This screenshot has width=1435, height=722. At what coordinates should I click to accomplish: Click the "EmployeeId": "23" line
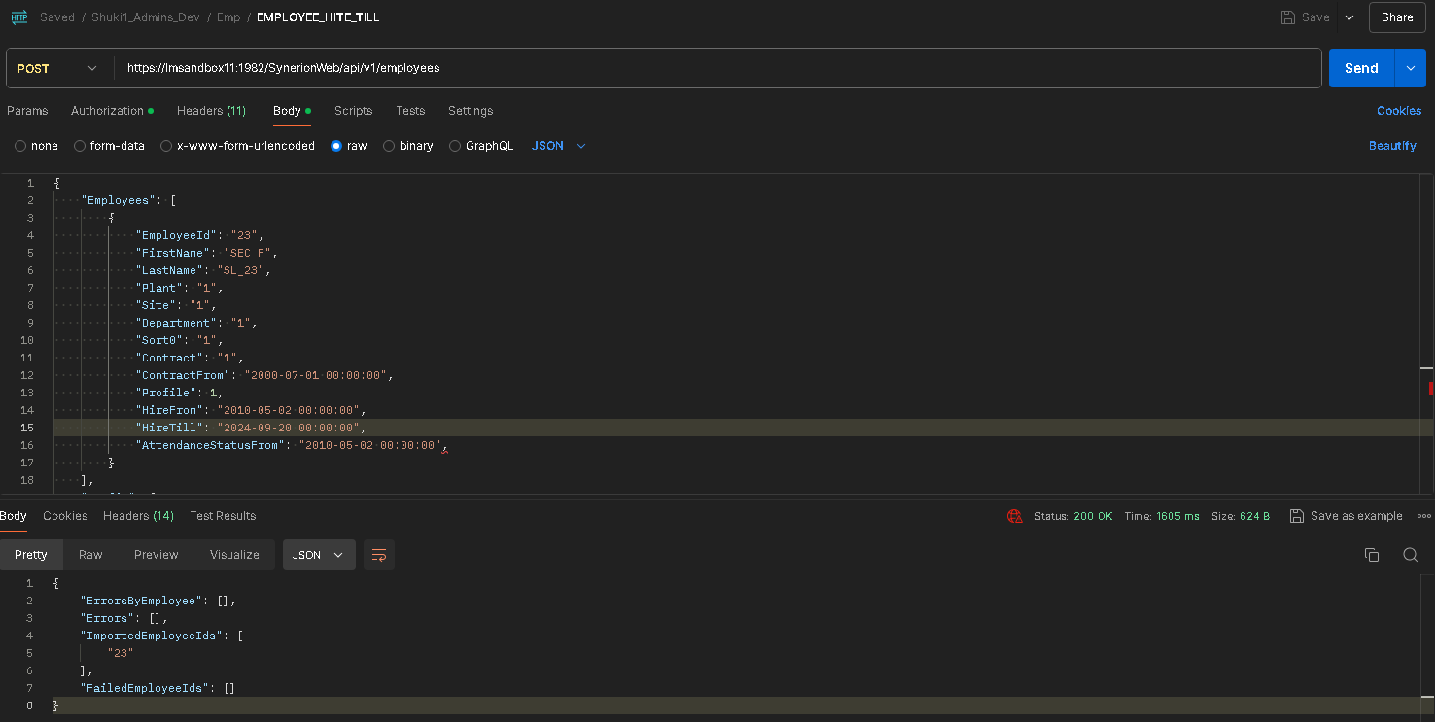click(199, 235)
